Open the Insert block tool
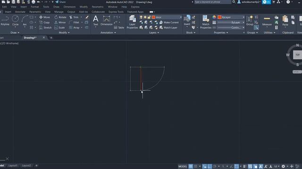Image resolution: width=302 pixels, height=169 pixels. tap(187, 21)
